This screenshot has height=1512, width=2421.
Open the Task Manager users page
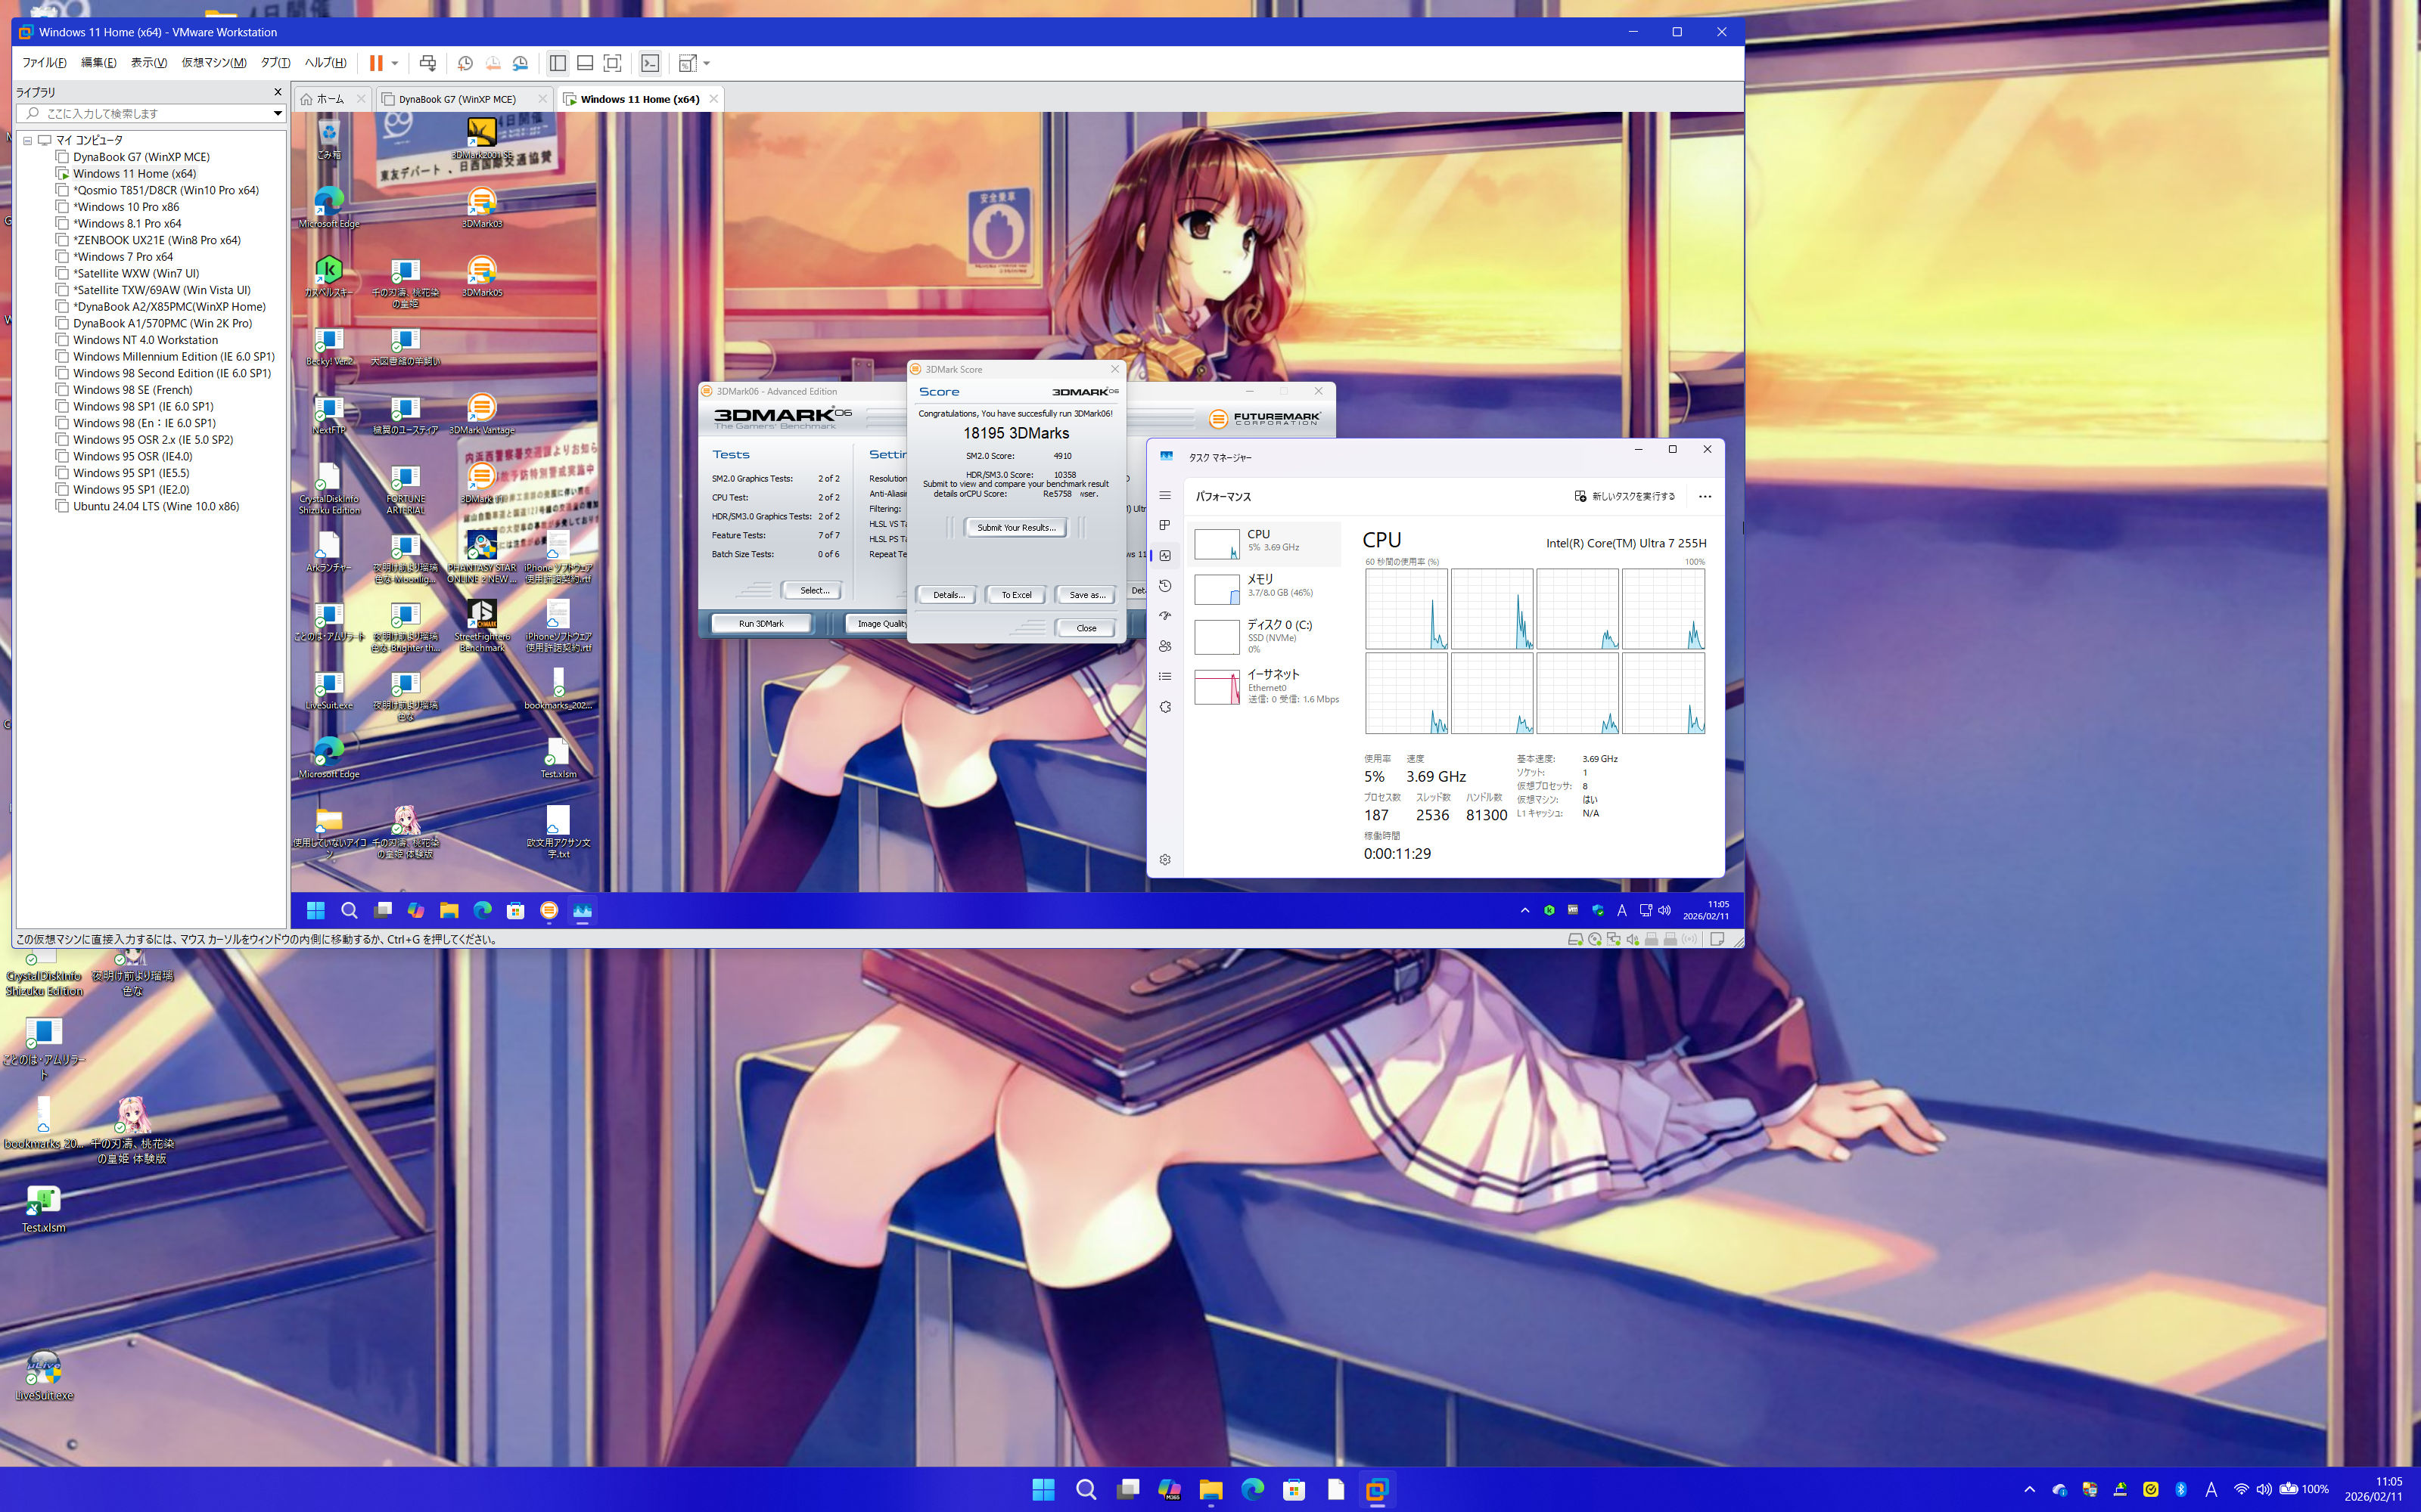point(1164,646)
